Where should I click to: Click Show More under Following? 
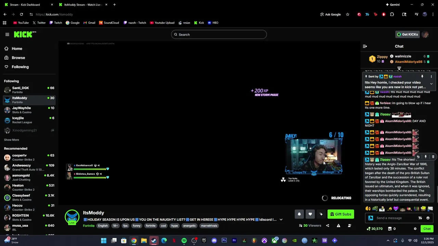pyautogui.click(x=11, y=140)
